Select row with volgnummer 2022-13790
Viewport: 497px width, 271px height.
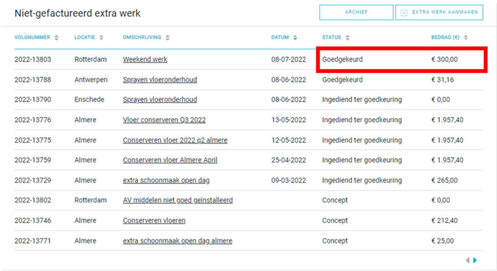pyautogui.click(x=248, y=100)
